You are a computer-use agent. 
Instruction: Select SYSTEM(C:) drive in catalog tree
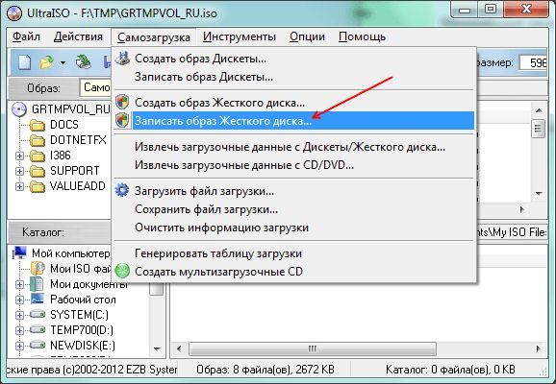click(80, 315)
